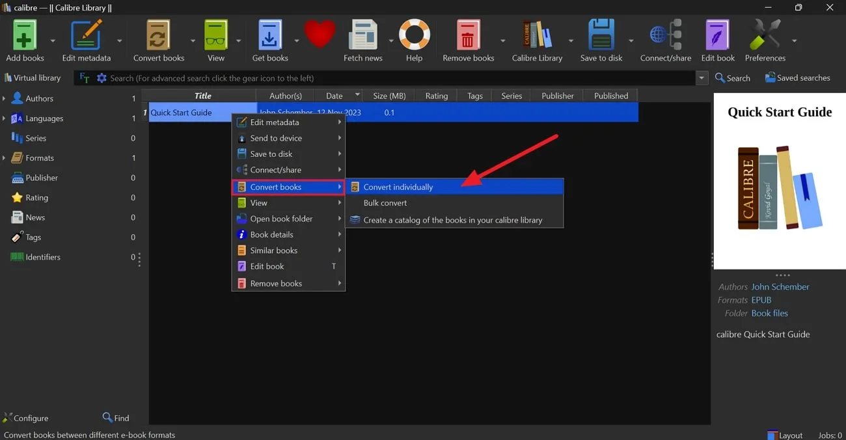Toggle the Layout panels at bottom right

tap(785, 434)
